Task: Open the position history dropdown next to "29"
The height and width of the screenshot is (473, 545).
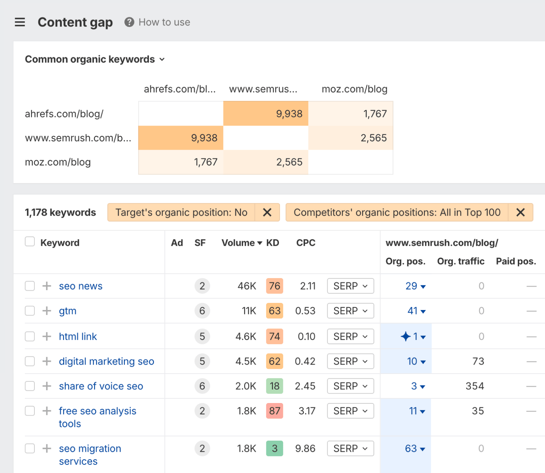Action: tap(423, 286)
